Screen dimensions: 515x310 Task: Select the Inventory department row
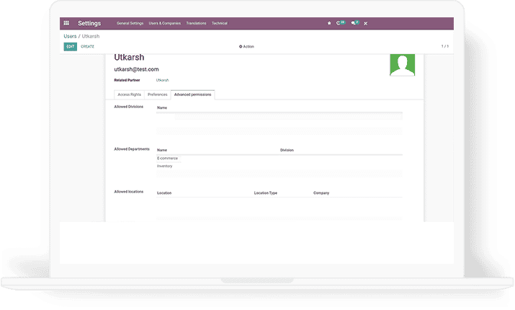coord(165,166)
